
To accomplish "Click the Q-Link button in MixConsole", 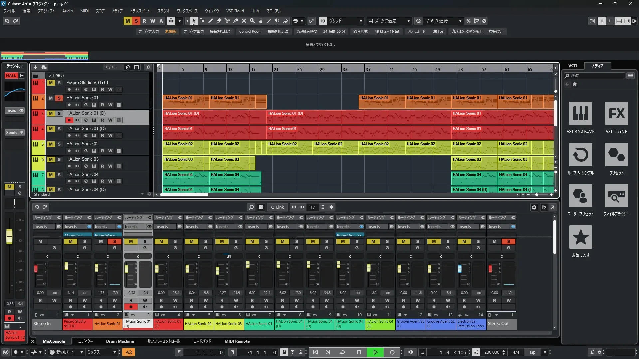I will 277,207.
